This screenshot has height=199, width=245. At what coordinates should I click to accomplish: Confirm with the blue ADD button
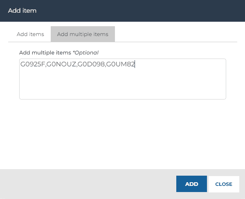point(191,184)
